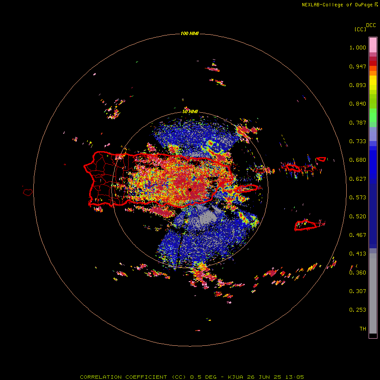Click the 0.627 scale value
This screenshot has width=380, height=380.
tap(358, 179)
